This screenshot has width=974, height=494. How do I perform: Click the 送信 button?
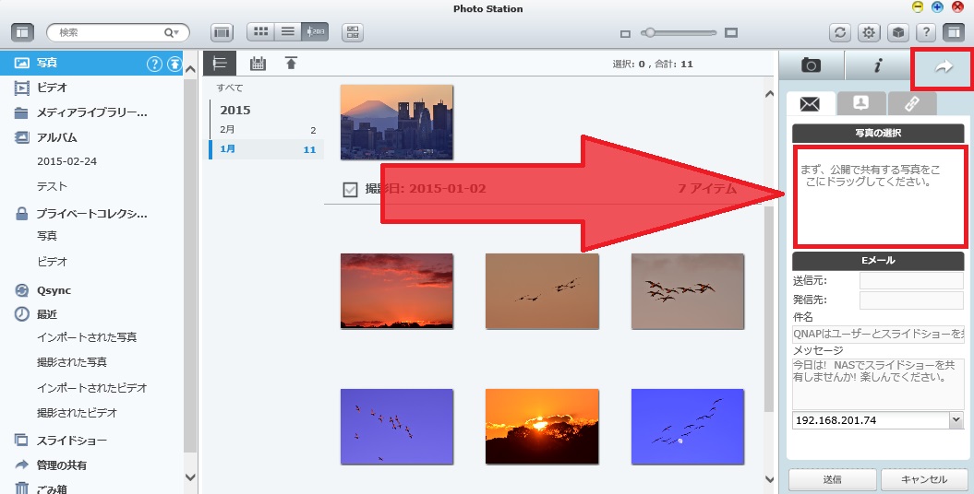tap(833, 480)
